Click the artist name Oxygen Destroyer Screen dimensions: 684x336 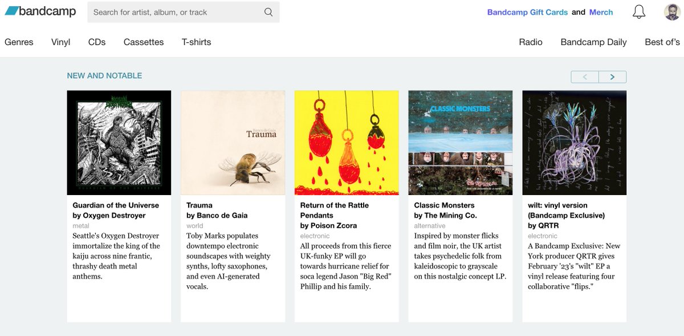[x=114, y=216]
